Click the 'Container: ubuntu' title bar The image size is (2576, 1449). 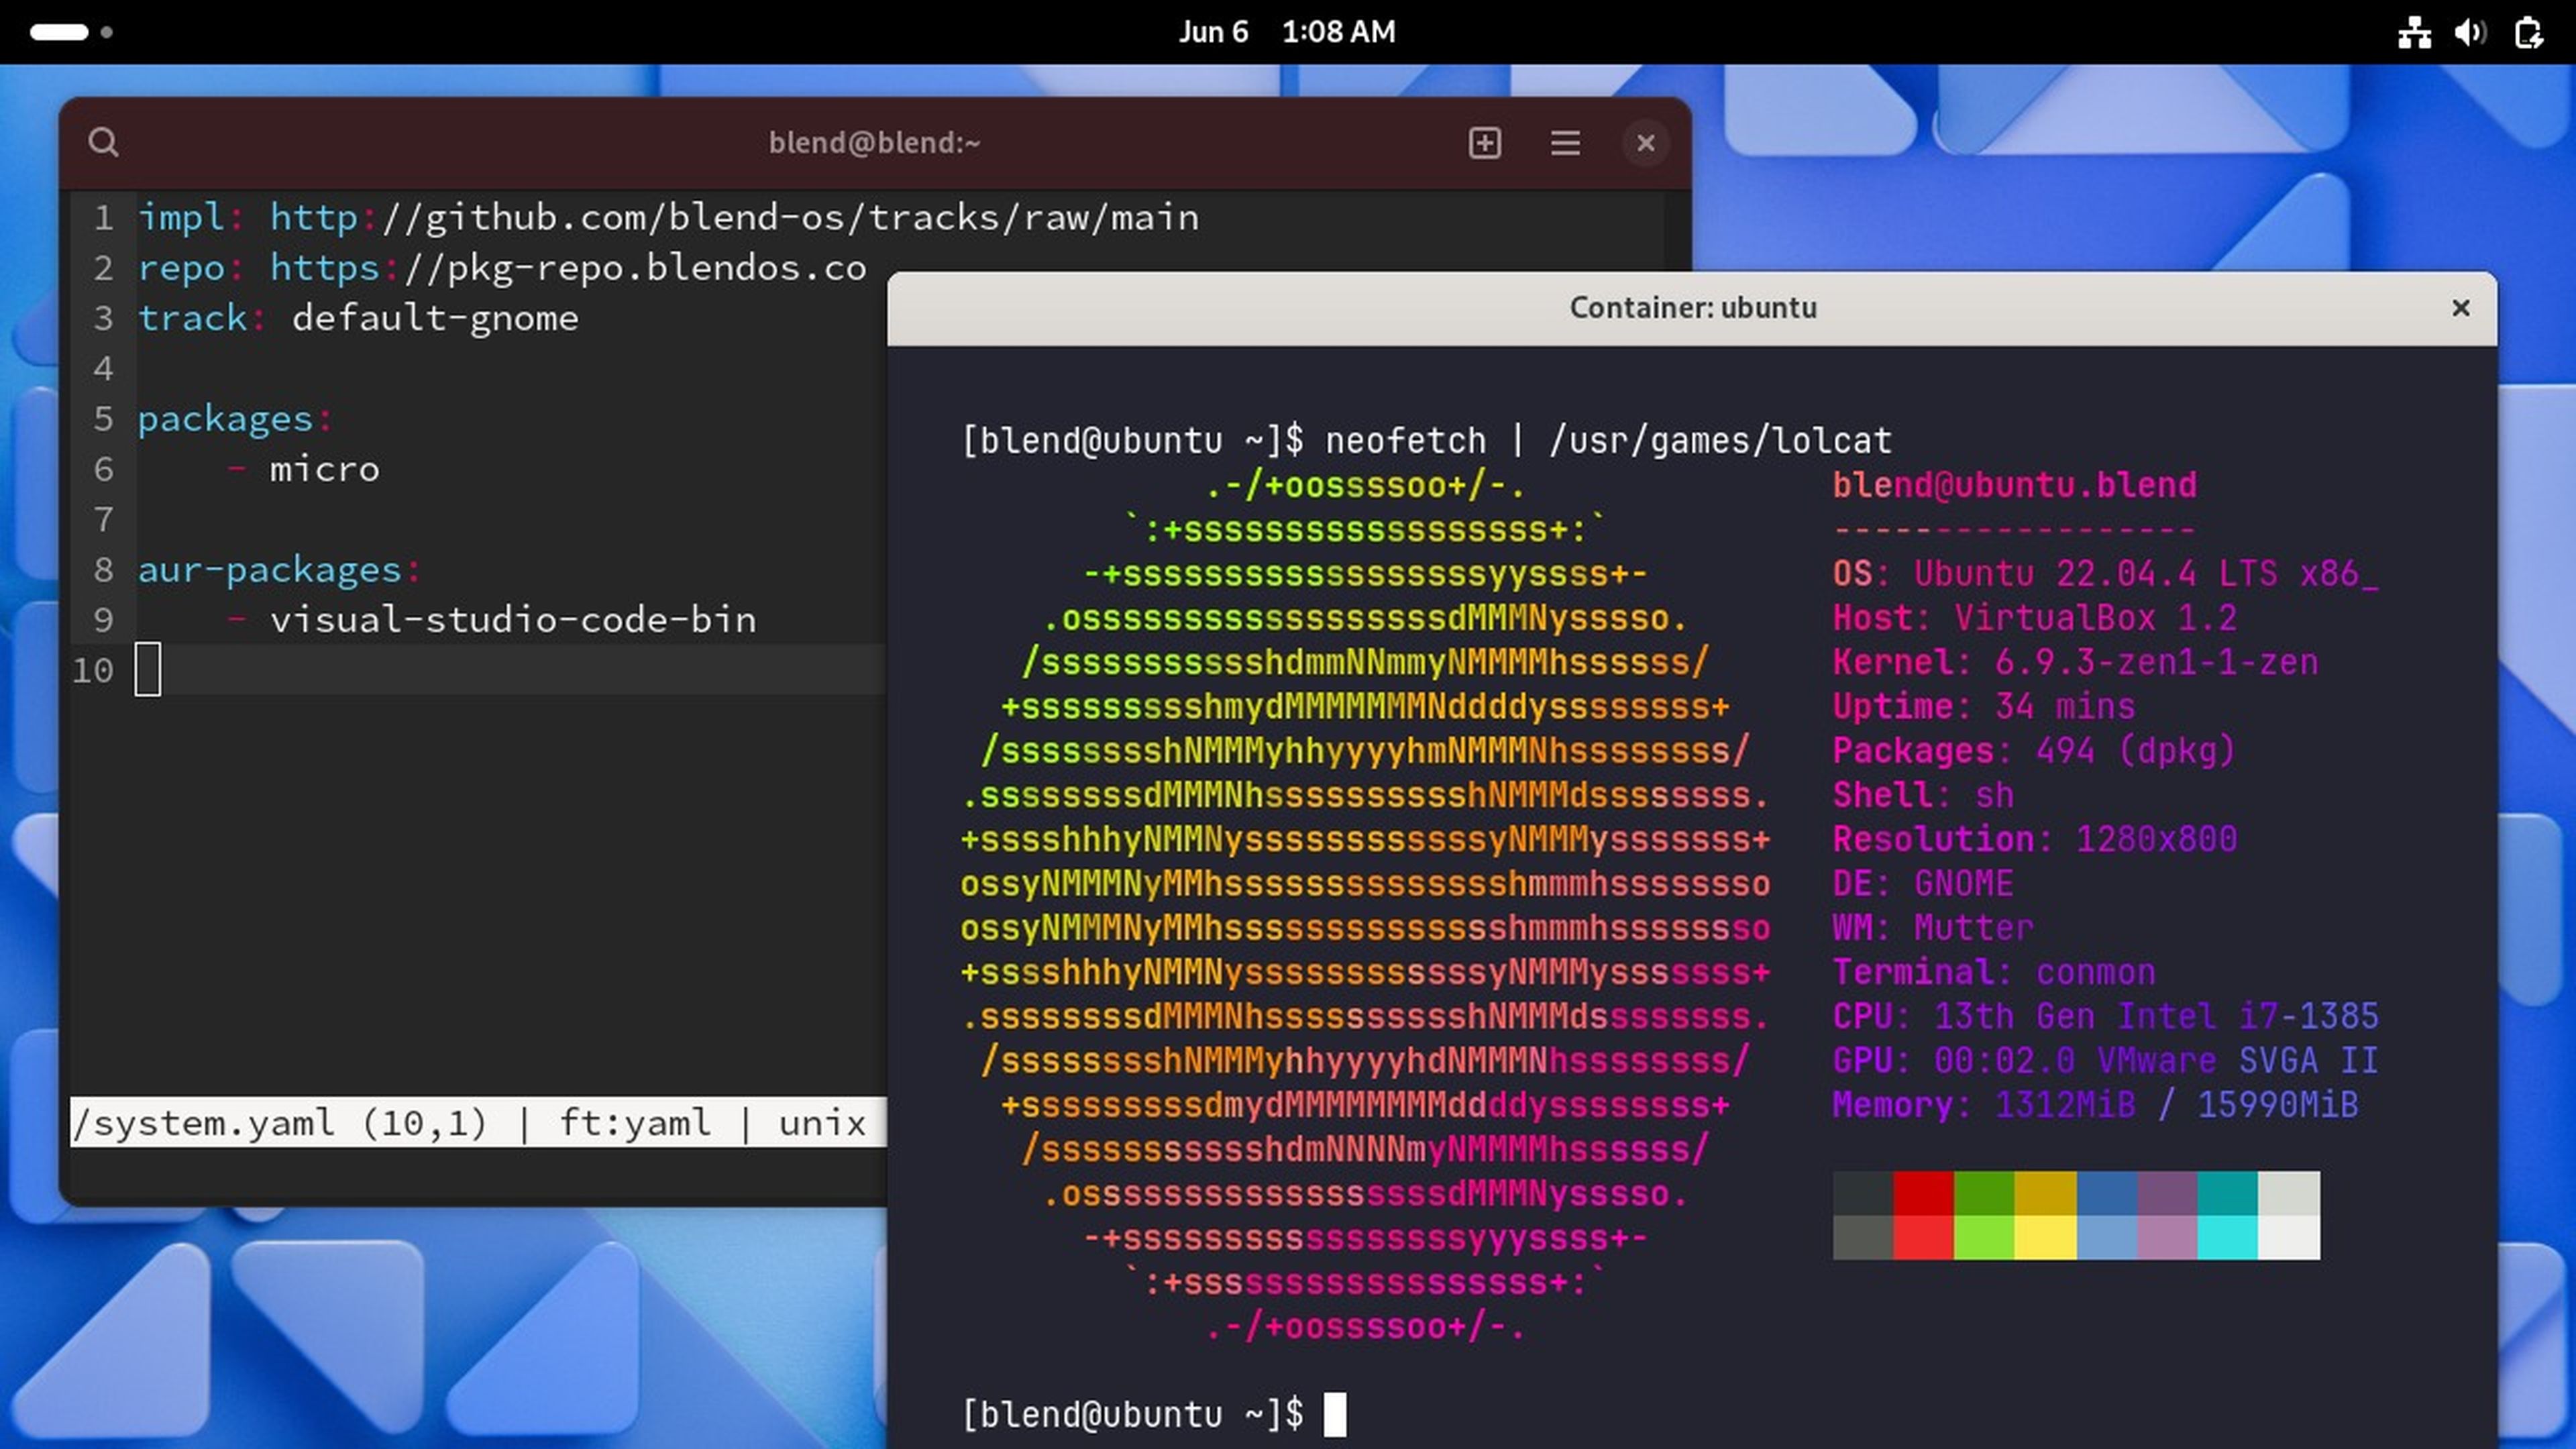tap(1692, 308)
